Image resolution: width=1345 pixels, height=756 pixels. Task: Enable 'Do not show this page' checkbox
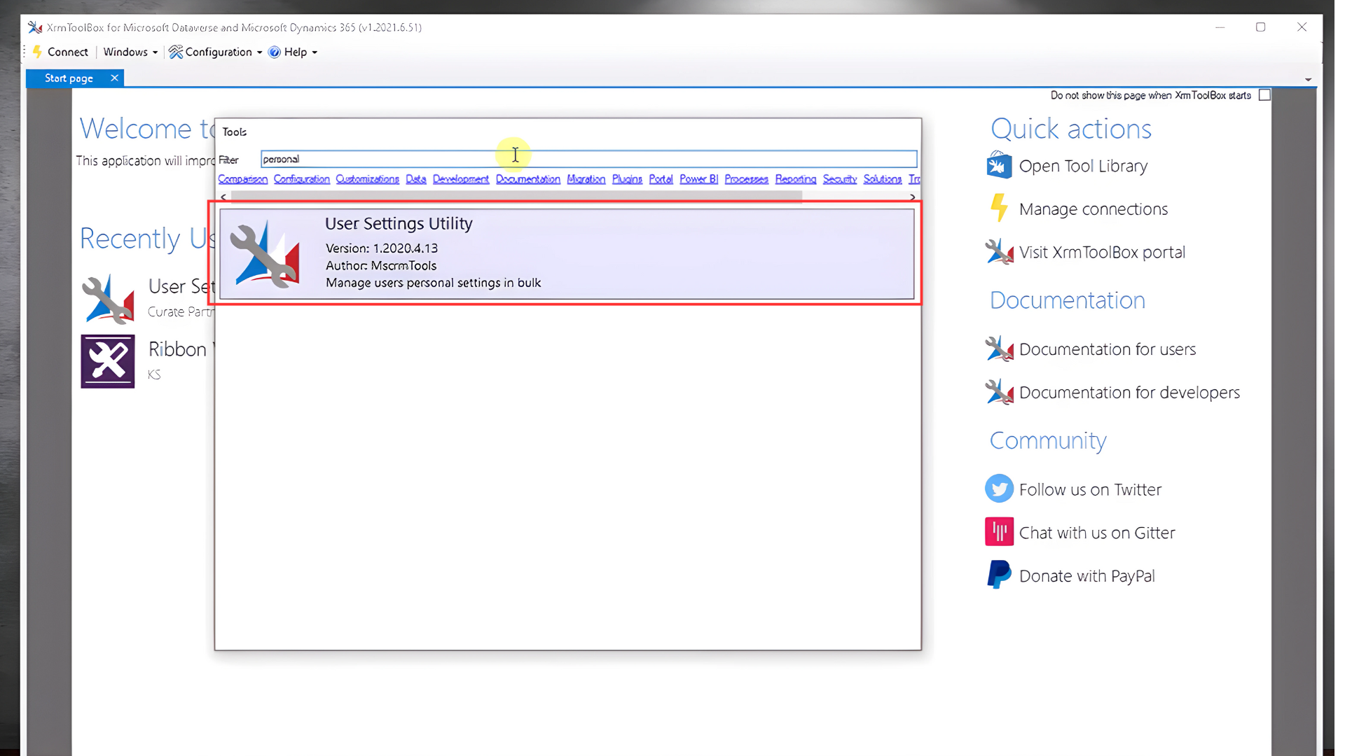pyautogui.click(x=1264, y=95)
